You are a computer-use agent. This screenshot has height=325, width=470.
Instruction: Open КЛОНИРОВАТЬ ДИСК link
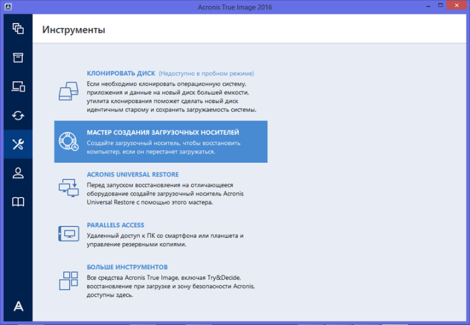point(121,73)
